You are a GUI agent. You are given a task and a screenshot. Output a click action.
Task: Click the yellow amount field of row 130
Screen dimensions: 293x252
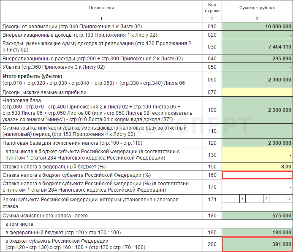click(257, 155)
